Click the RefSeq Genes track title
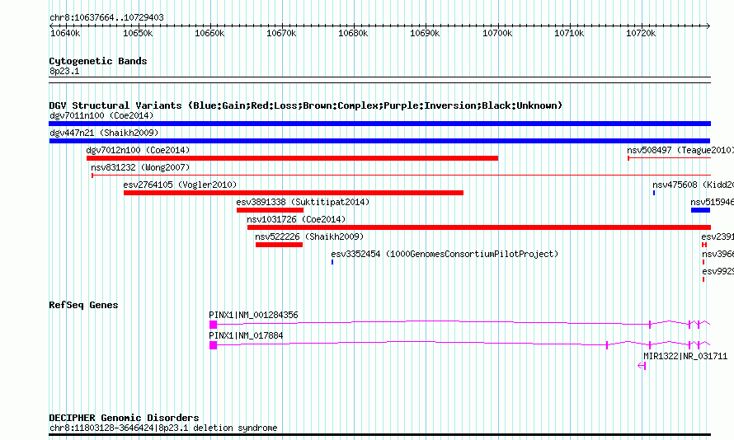Screen dimensions: 734x440 click(x=83, y=305)
